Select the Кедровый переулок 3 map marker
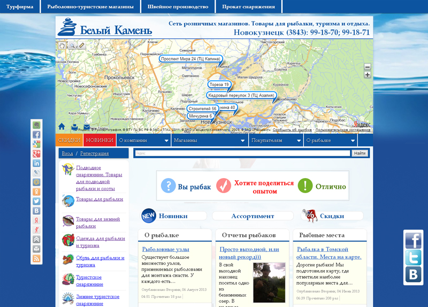Screen dimensions: 428x307 (241, 95)
